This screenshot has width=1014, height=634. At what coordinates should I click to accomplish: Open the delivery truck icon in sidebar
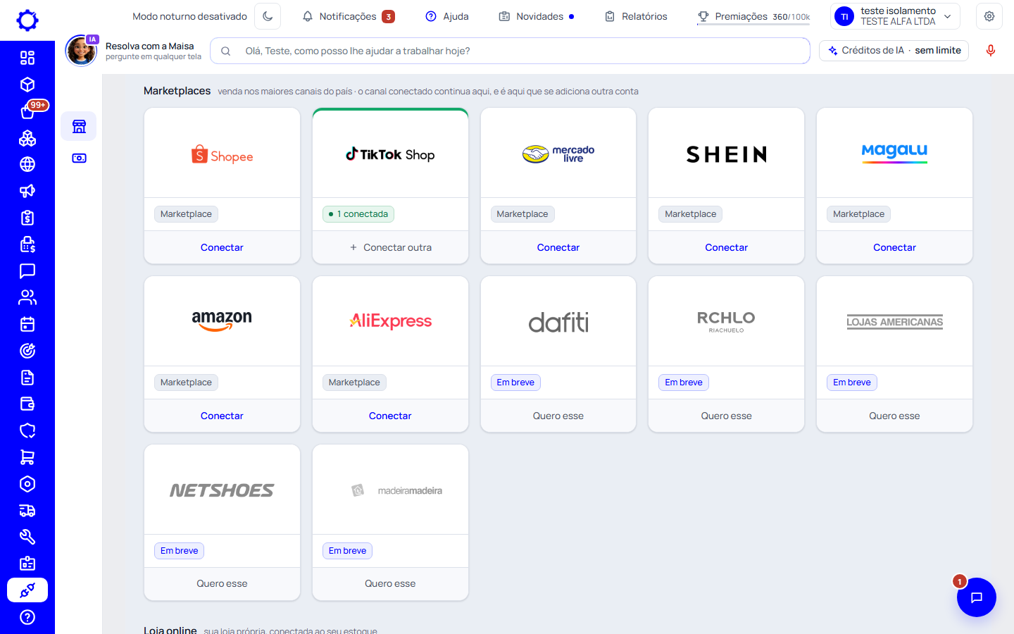tap(27, 511)
